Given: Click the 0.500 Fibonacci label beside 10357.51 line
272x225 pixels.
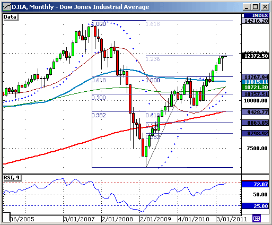Looking at the screenshot, I should (x=99, y=98).
